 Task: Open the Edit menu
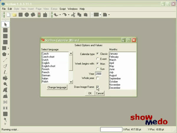(10, 9)
